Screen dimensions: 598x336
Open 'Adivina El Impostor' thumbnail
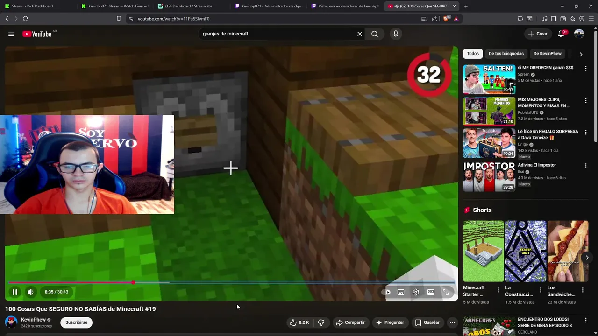tap(489, 177)
